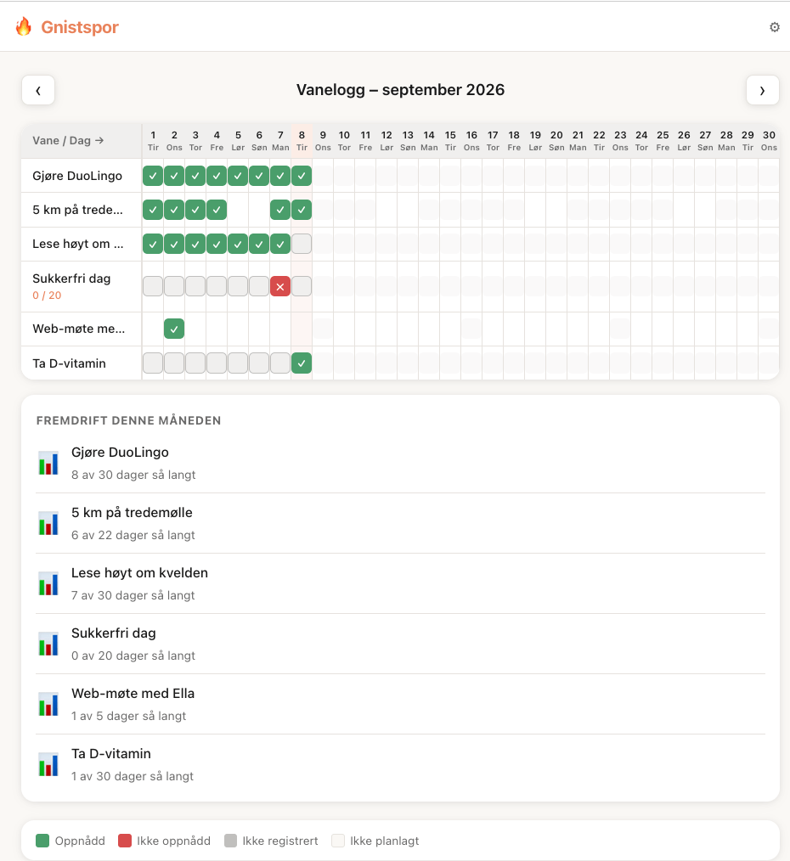790x861 pixels.
Task: Open chart icon beside 5 km på tredemølle
Action: pos(48,523)
